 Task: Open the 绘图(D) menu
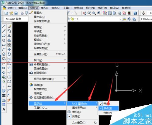coord(78,8)
